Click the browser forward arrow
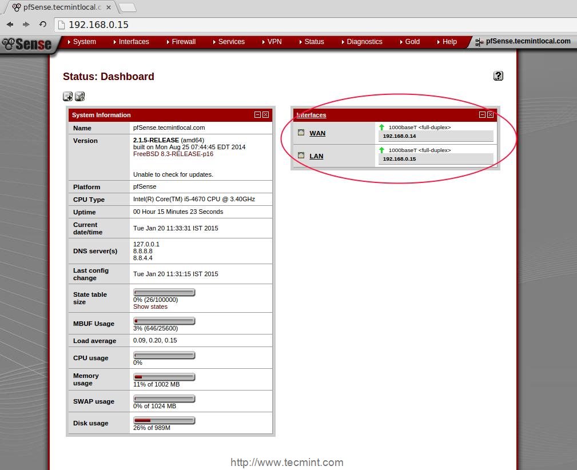577x470 pixels. point(26,24)
